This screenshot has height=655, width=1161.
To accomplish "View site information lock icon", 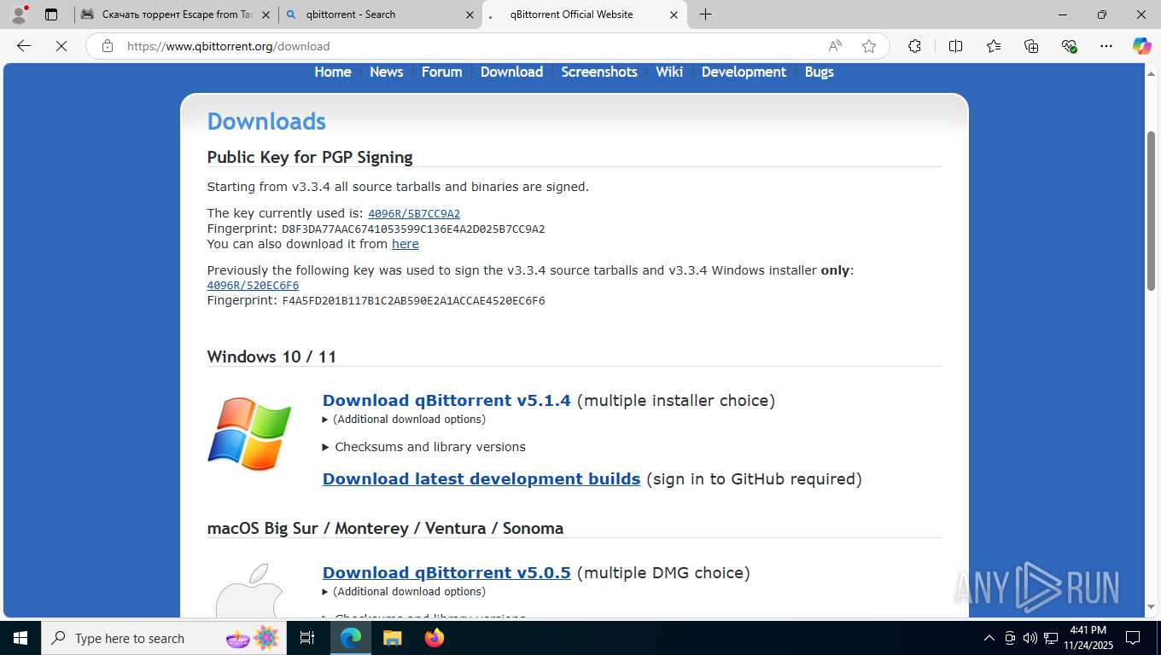I will click(108, 46).
